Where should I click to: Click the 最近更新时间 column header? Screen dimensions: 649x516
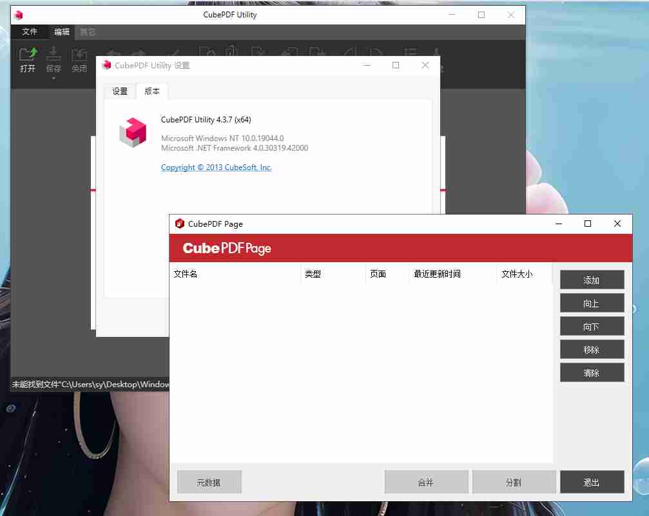tap(452, 274)
